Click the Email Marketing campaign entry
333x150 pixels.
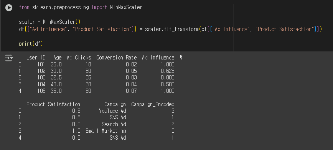(106, 131)
